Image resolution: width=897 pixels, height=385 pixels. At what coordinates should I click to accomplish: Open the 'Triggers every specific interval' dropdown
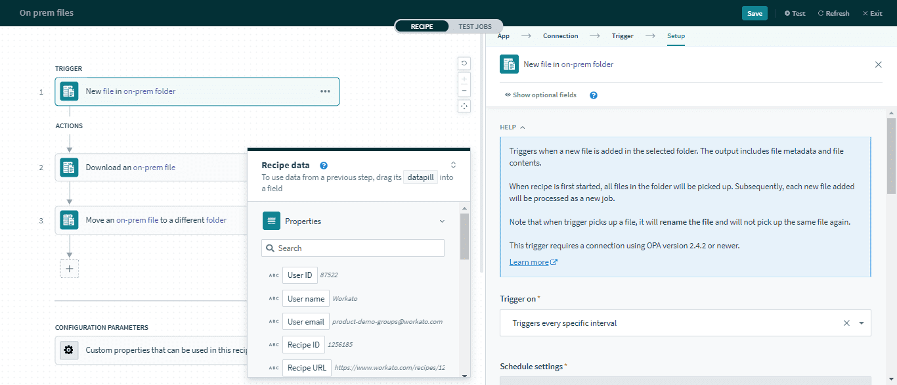pyautogui.click(x=861, y=323)
